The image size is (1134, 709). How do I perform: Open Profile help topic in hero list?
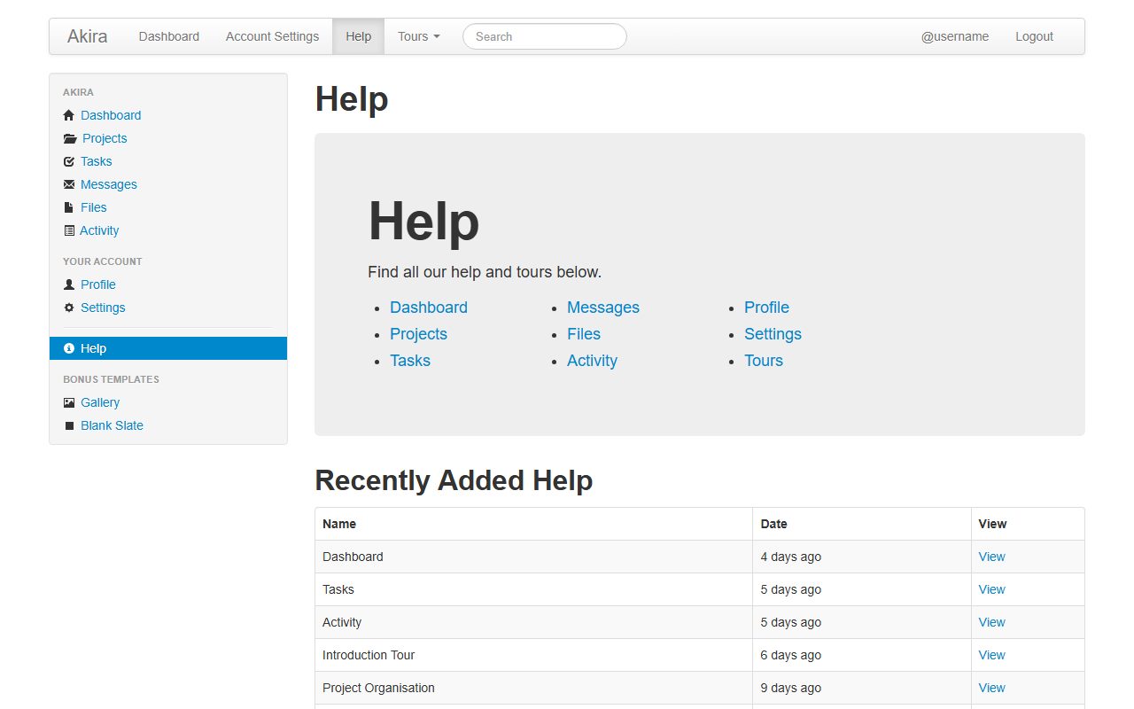point(766,308)
